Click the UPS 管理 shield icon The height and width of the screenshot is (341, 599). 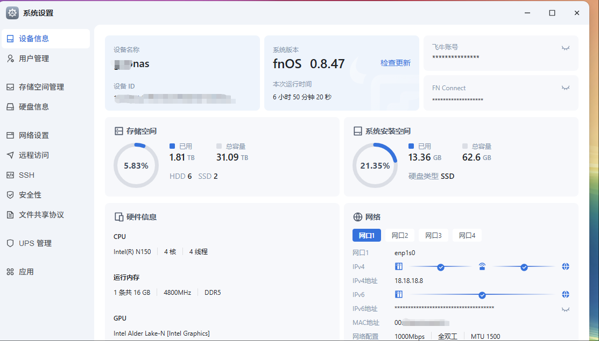(x=10, y=243)
